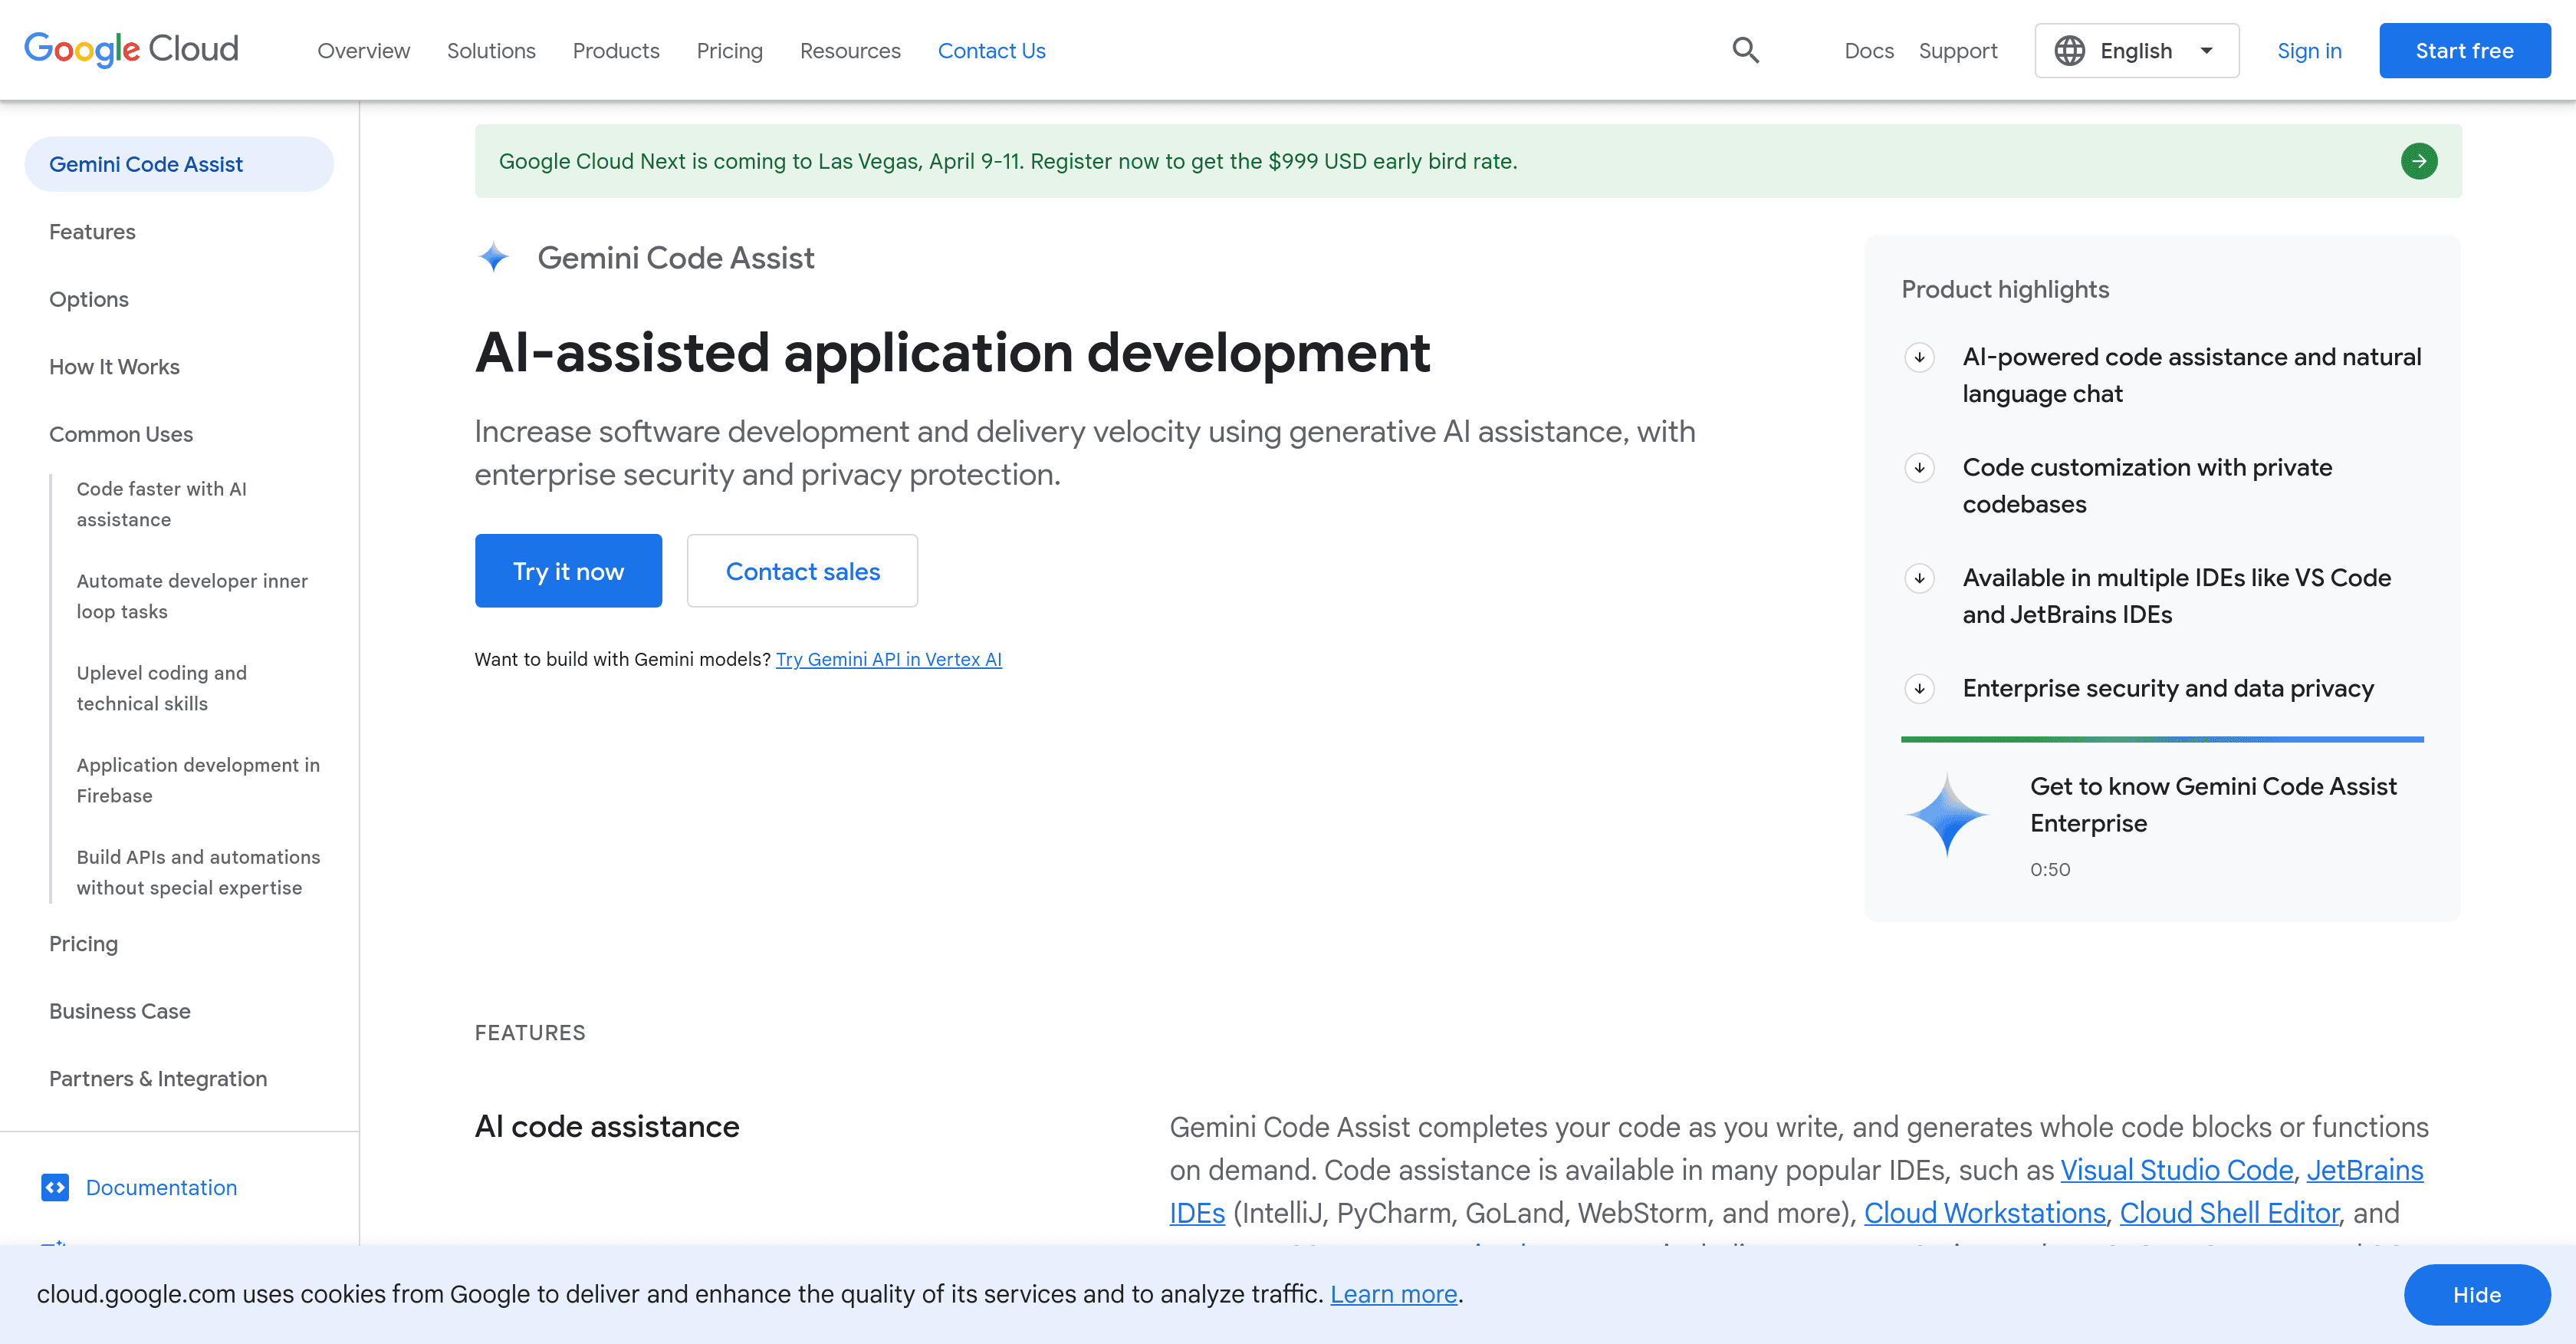Open the Try Gemini API in Vertex AI link

click(x=888, y=660)
